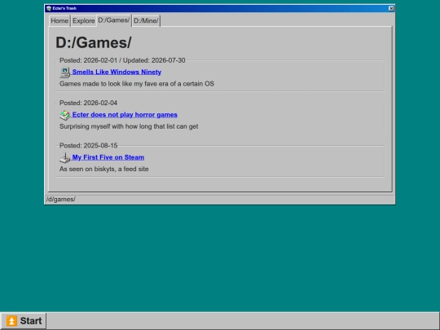
Task: Click the text 'Surprising myself with how long that list can get'
Action: pyautogui.click(x=129, y=126)
